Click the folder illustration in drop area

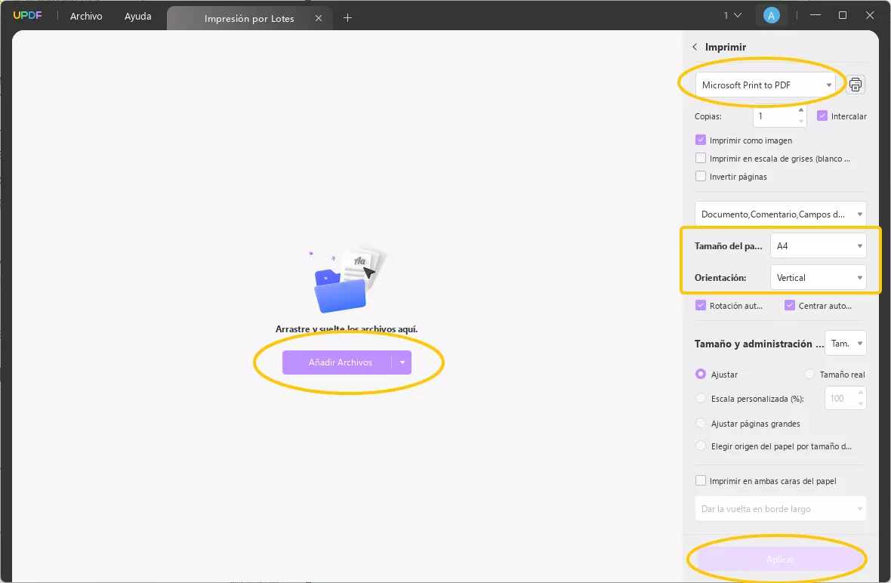tap(348, 279)
